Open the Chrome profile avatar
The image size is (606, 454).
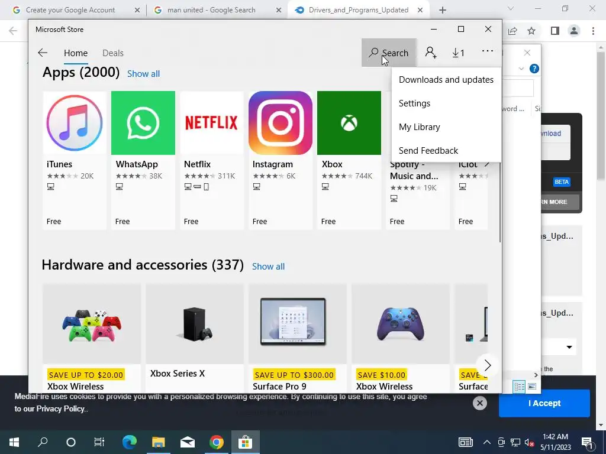[x=574, y=31]
